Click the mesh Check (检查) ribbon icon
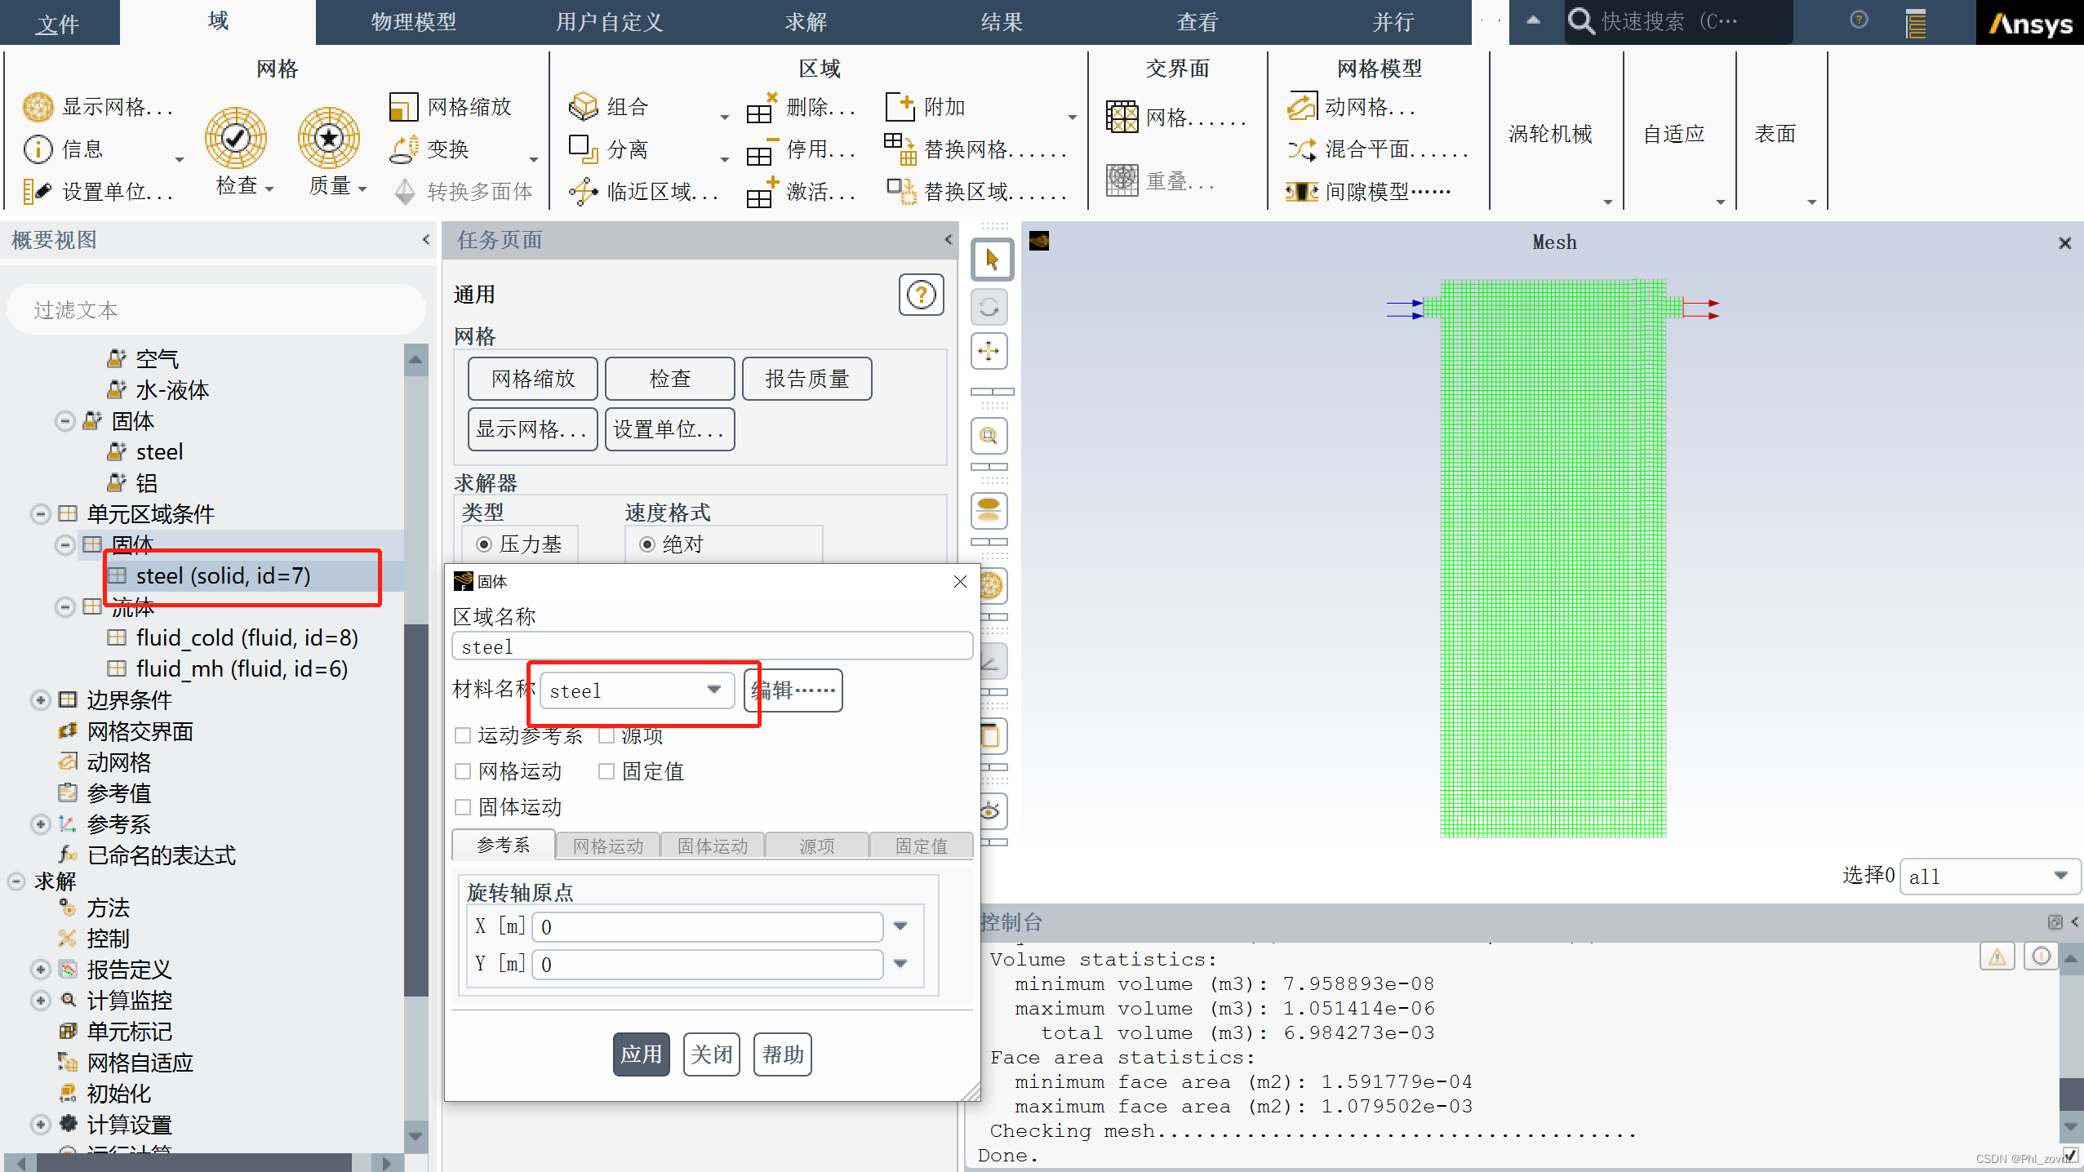 235,139
